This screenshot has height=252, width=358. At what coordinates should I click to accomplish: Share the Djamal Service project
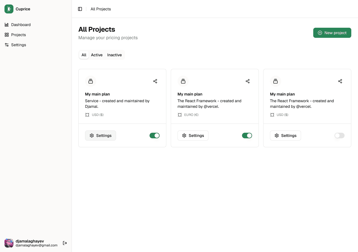click(x=155, y=81)
